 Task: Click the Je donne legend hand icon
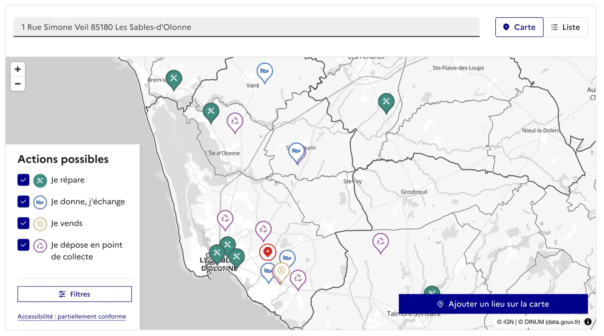point(40,202)
